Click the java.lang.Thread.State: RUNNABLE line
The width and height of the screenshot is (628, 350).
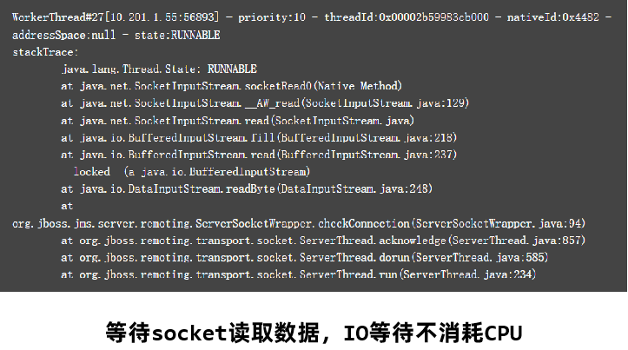pos(159,69)
